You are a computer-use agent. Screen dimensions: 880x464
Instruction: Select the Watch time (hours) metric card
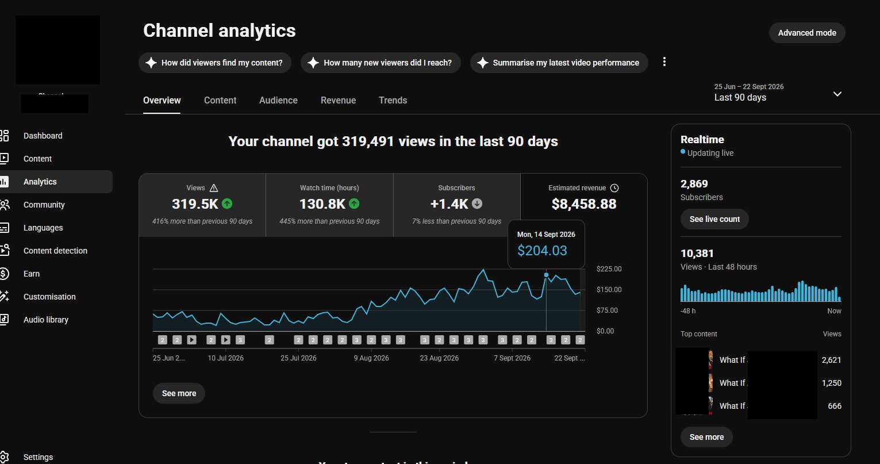(x=329, y=205)
